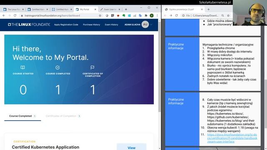Click the green Evernote elephant extension icon

pyautogui.click(x=124, y=15)
